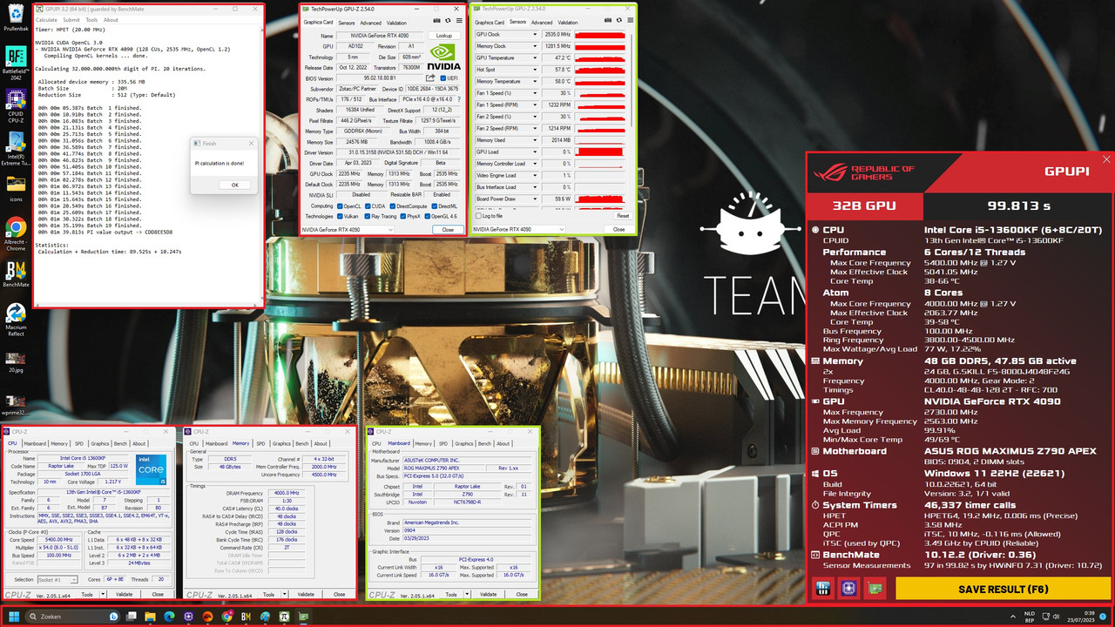1115x627 pixels.
Task: Open Tools dropdown arrow in CPU-Z Mainboard window
Action: click(467, 594)
